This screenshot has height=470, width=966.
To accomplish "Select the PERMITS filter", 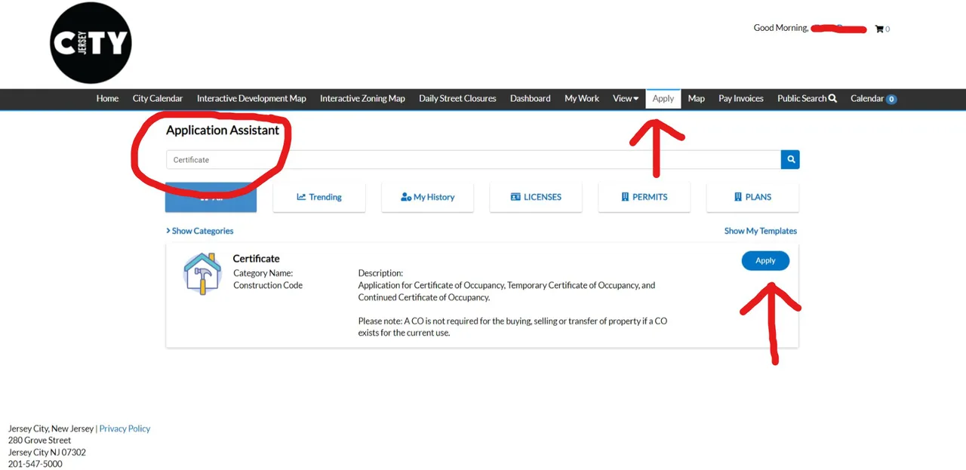I will point(645,197).
